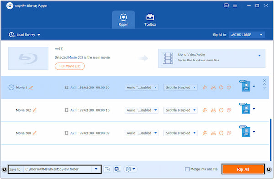Click the scissors cut icon for Movie 0
Viewport: 274px width, 179px height.
pyautogui.click(x=213, y=87)
